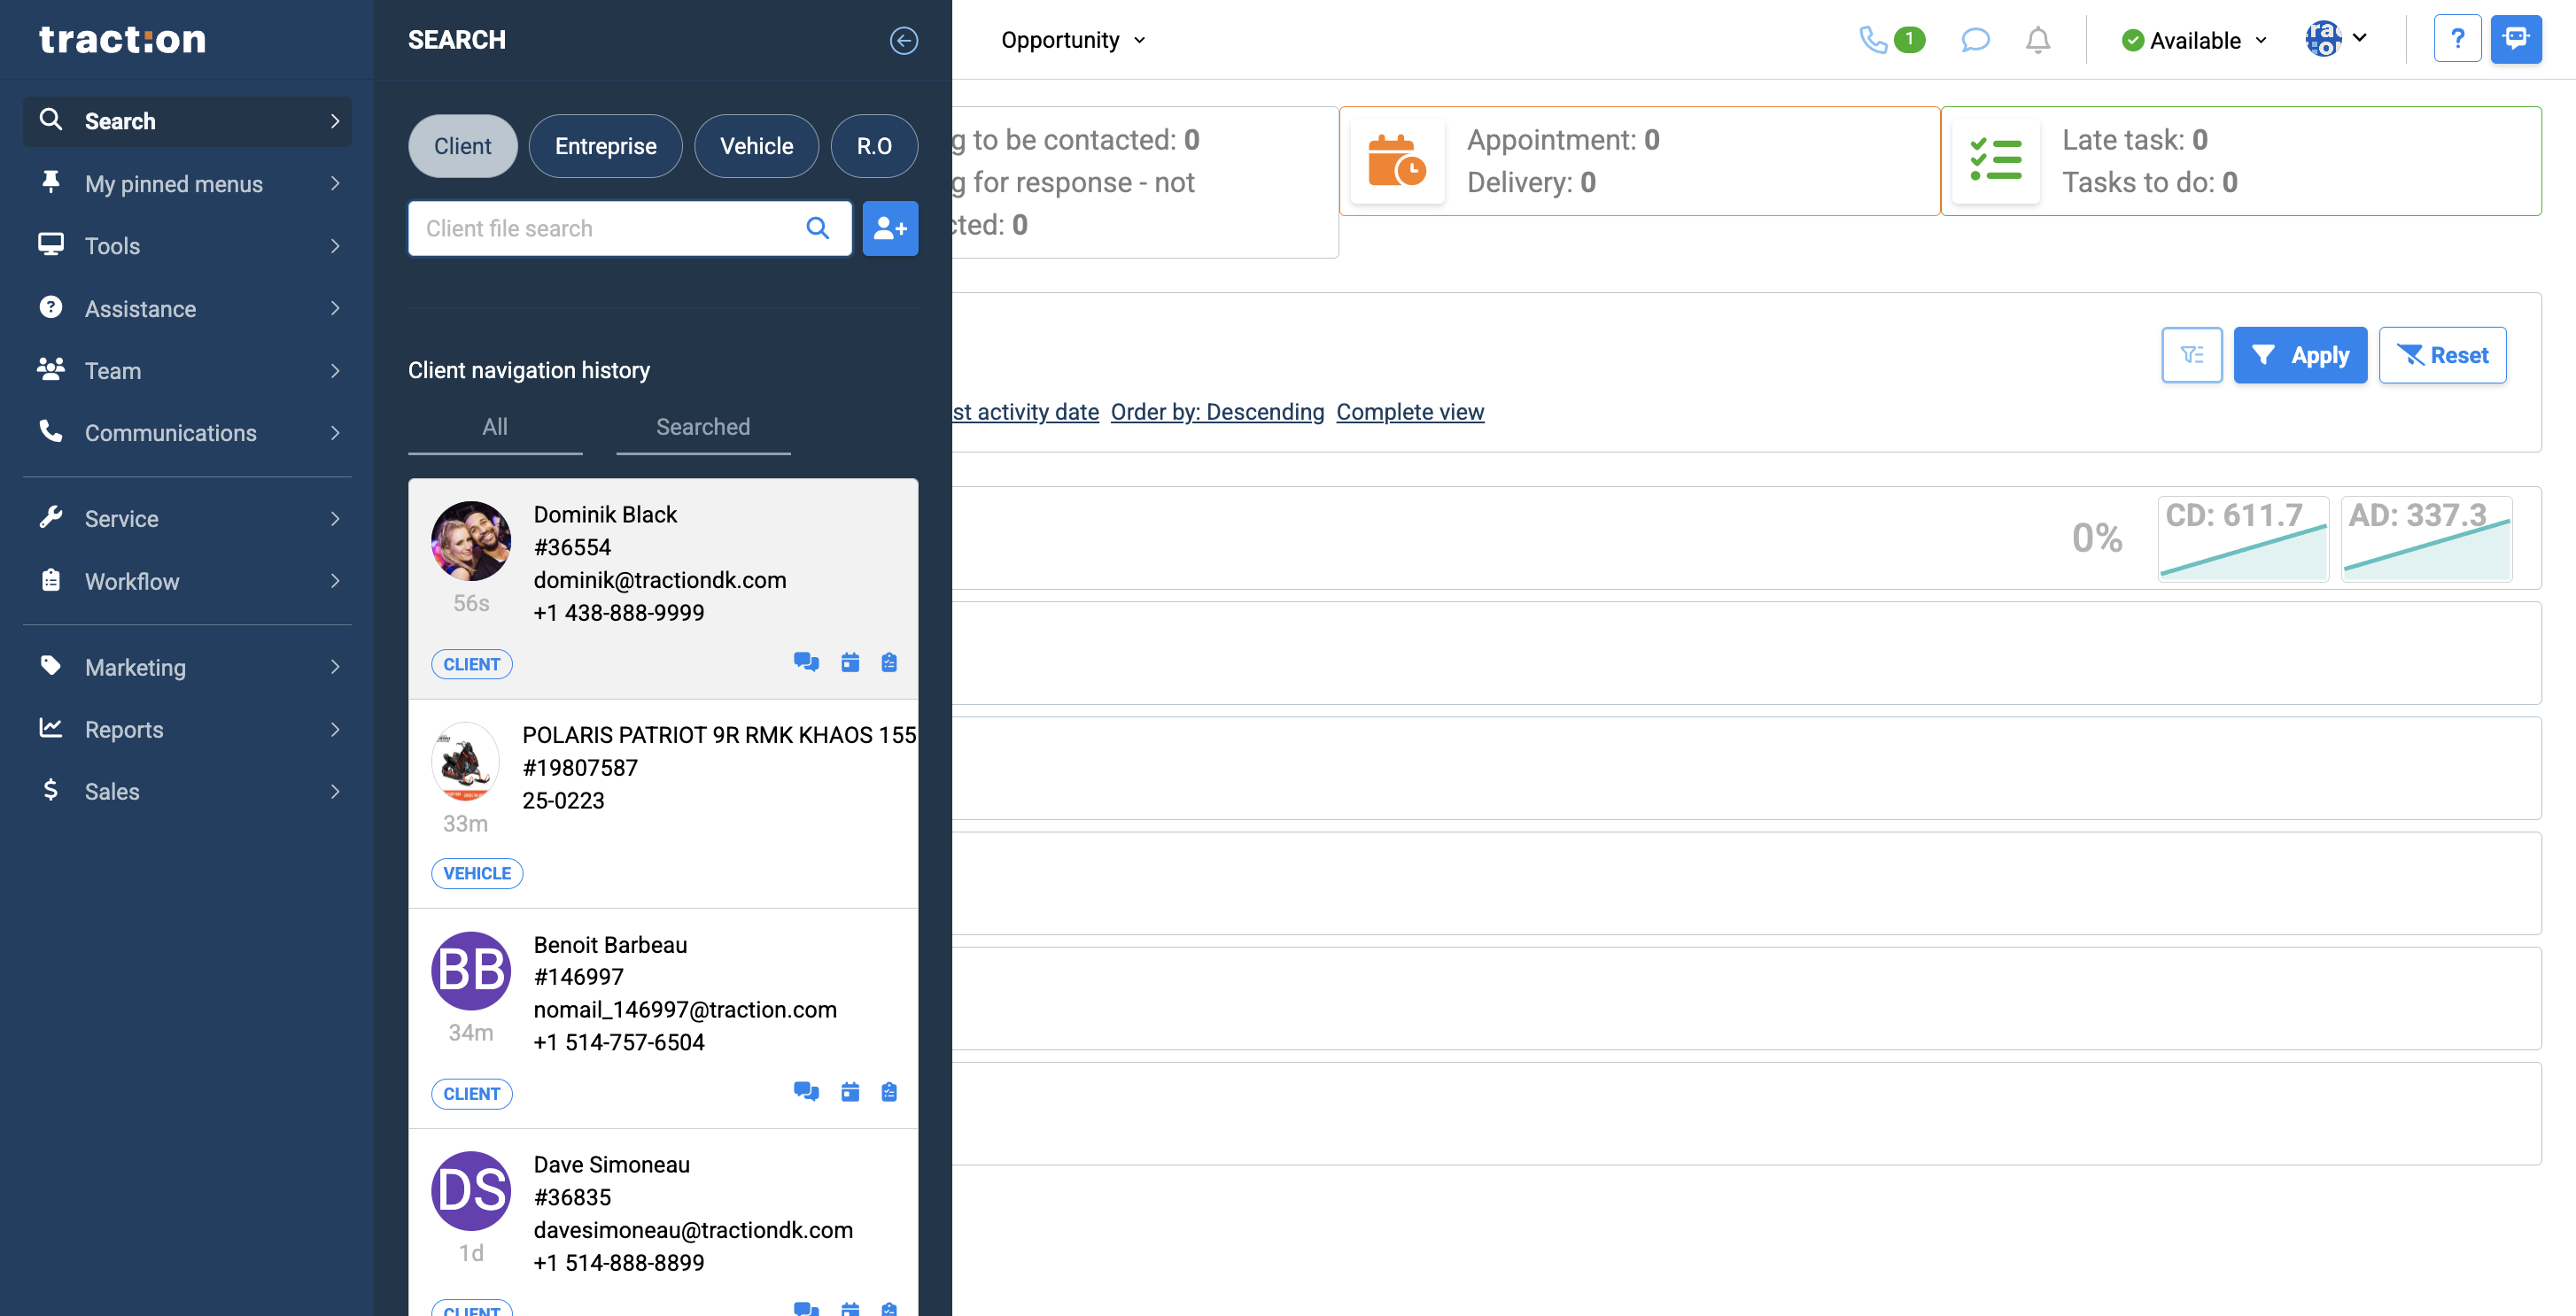Select the R.O search type pill
This screenshot has height=1316, width=2576.
(873, 146)
